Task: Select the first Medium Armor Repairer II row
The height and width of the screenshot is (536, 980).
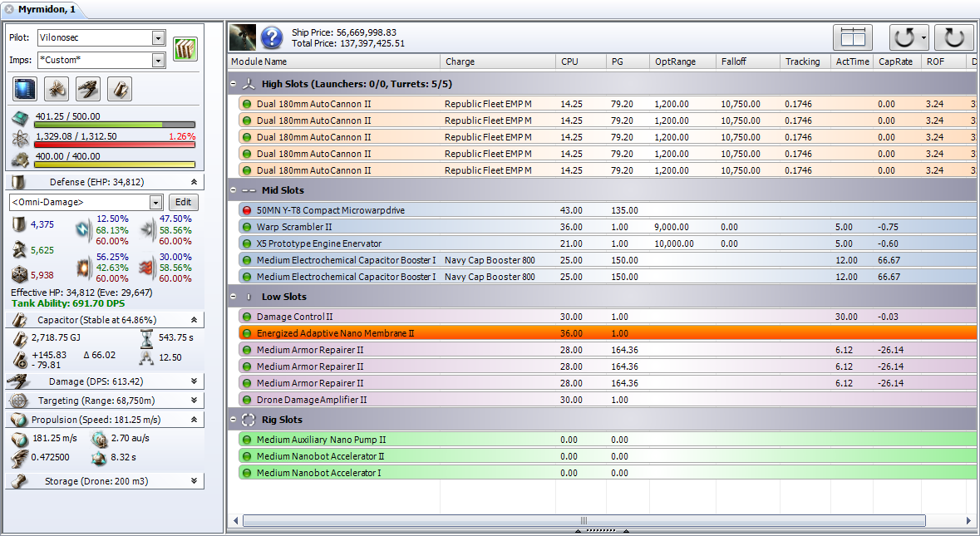Action: 608,350
